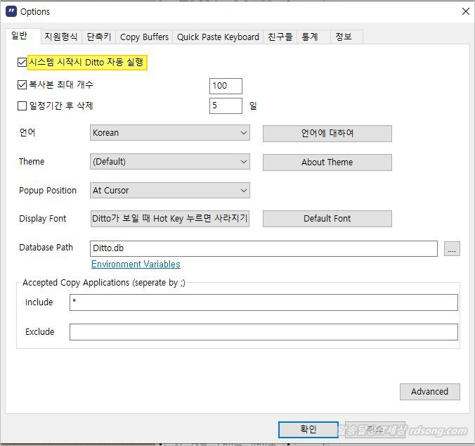This screenshot has width=475, height=446.
Task: Open the Quick Paste Keyboard tab
Action: coord(218,37)
